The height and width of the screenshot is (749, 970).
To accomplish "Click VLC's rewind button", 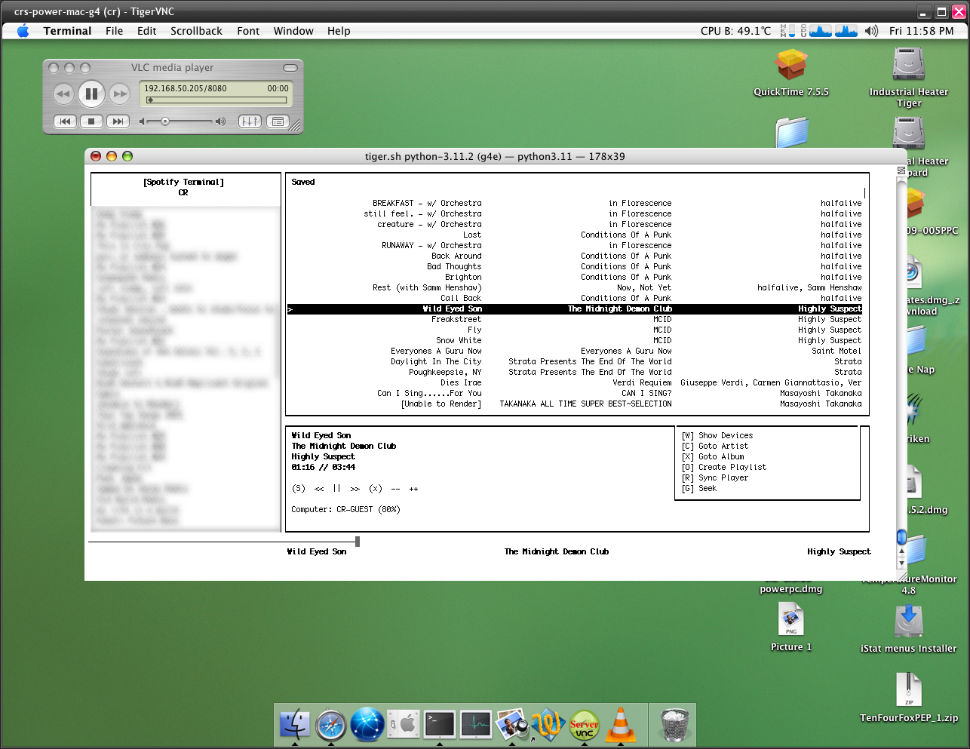I will tap(63, 94).
